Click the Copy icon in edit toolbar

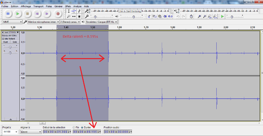155,16
